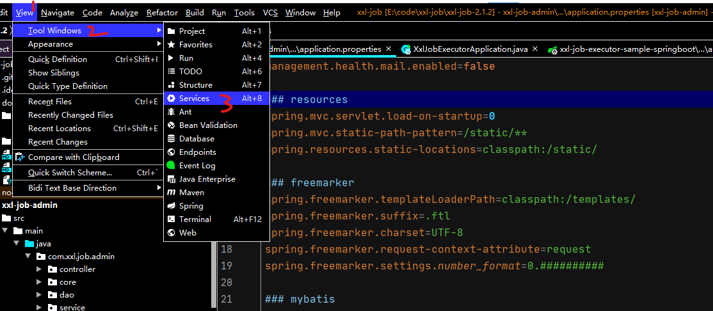Open Services from Tool Windows submenu
Viewport: 713px width, 311px height.
(x=216, y=98)
